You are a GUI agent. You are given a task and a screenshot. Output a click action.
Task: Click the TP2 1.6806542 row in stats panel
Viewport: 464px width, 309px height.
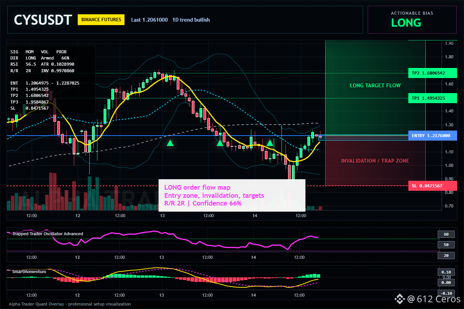click(29, 95)
